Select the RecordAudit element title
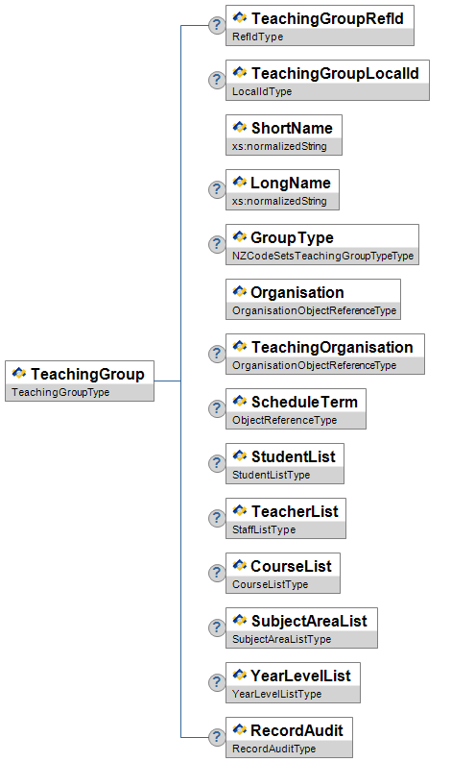Viewport: 451px width, 762px height. click(297, 730)
